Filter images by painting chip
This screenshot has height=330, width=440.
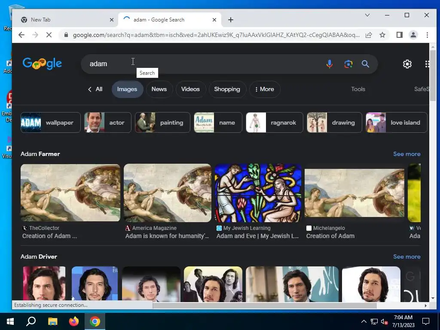coord(162,122)
